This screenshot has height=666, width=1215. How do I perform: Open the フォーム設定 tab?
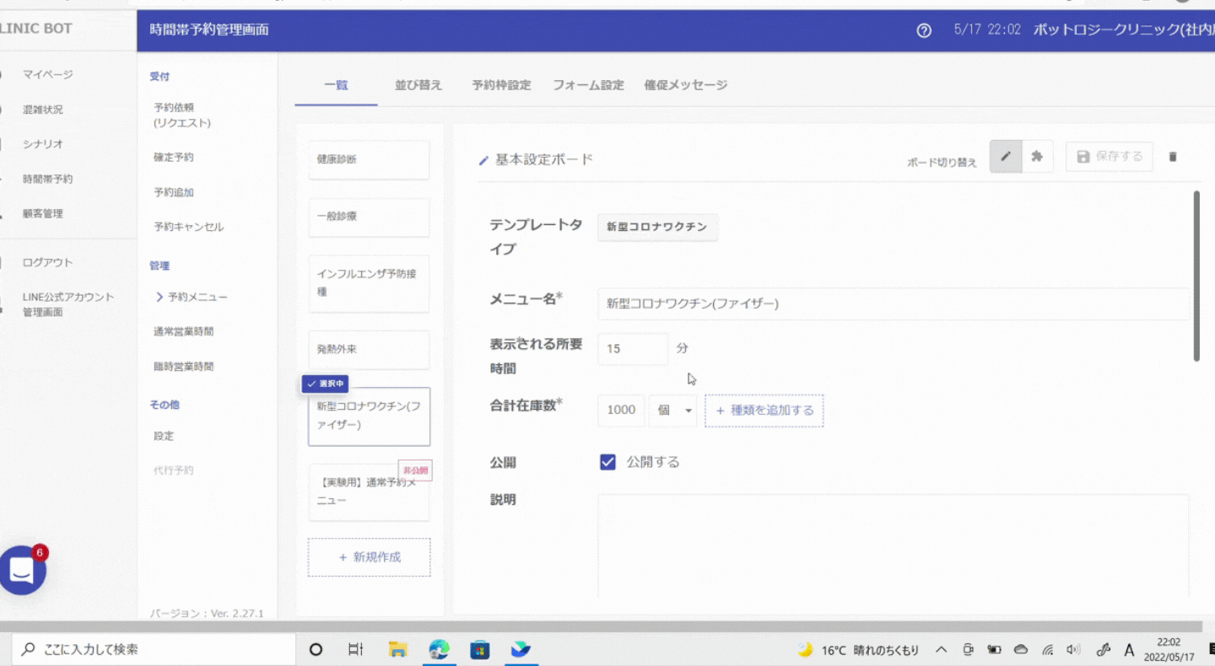pos(588,85)
